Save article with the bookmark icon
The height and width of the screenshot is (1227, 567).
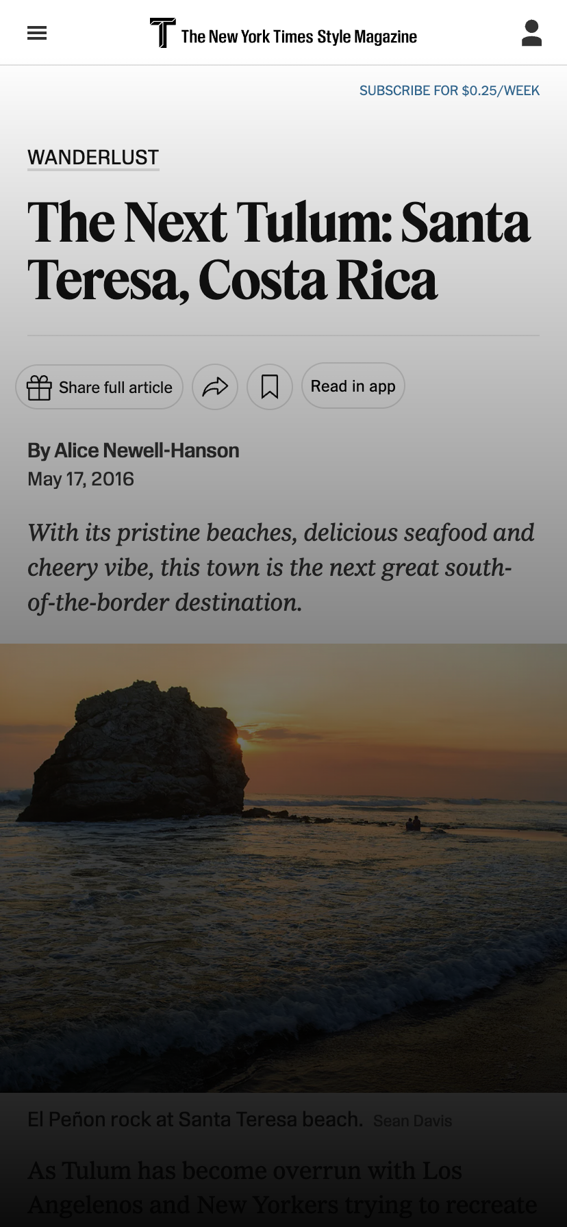click(270, 387)
